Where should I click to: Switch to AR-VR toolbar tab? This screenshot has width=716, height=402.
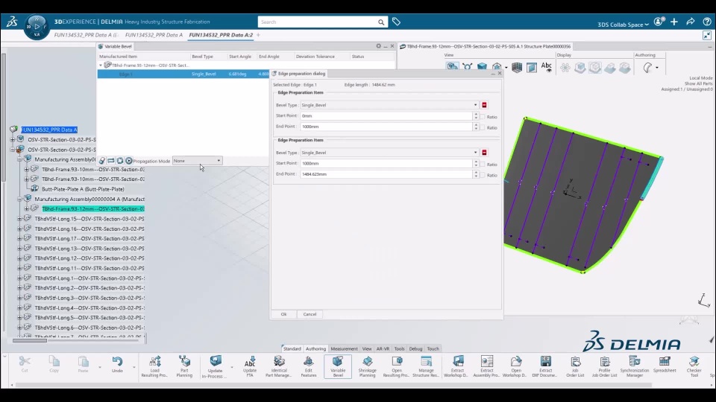click(x=383, y=348)
